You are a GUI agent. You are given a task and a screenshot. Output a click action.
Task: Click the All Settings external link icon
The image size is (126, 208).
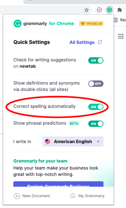(x=100, y=42)
